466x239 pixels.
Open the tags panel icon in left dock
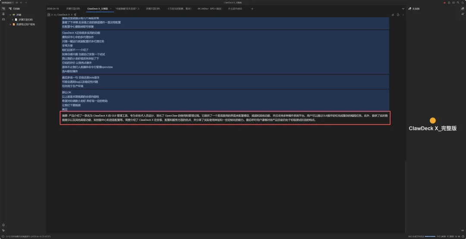3,230
